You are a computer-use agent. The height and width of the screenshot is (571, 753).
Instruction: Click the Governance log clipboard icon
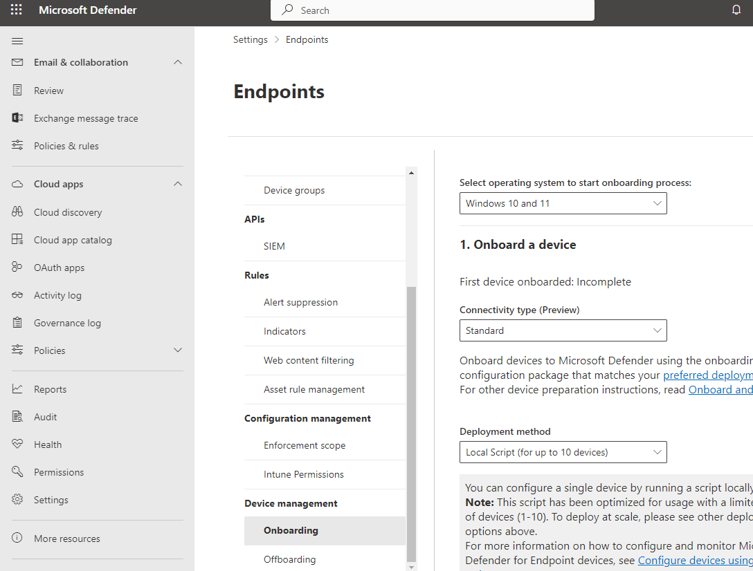[x=17, y=322]
